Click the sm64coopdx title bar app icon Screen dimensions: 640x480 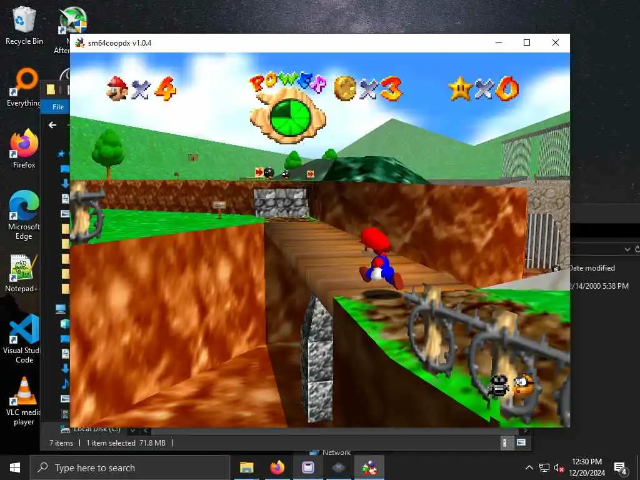pos(80,43)
